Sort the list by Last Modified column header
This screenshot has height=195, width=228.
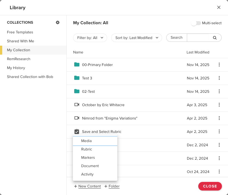pos(198,52)
